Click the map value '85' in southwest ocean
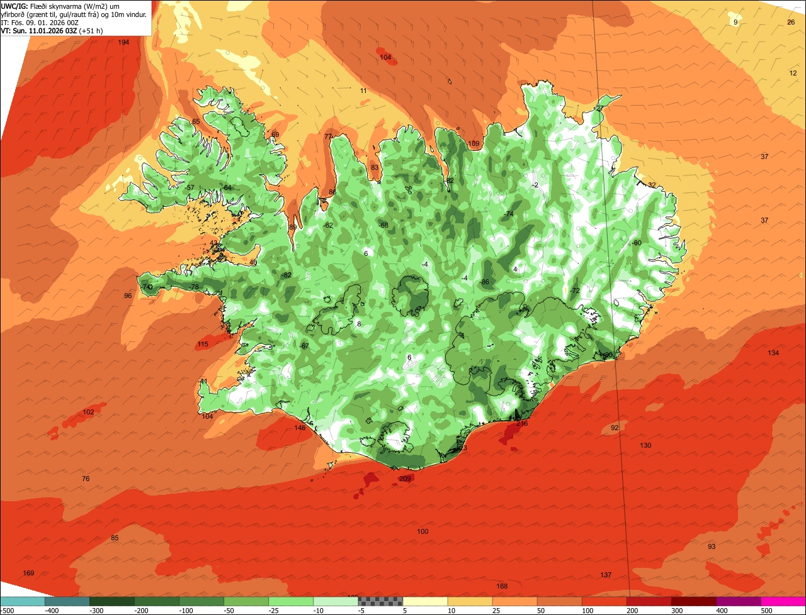This screenshot has height=615, width=806. [x=115, y=538]
